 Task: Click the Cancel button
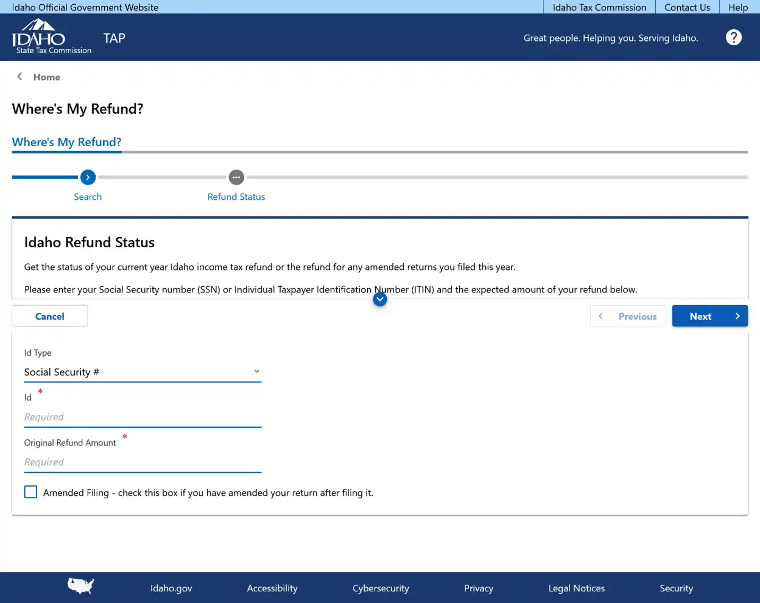click(49, 316)
